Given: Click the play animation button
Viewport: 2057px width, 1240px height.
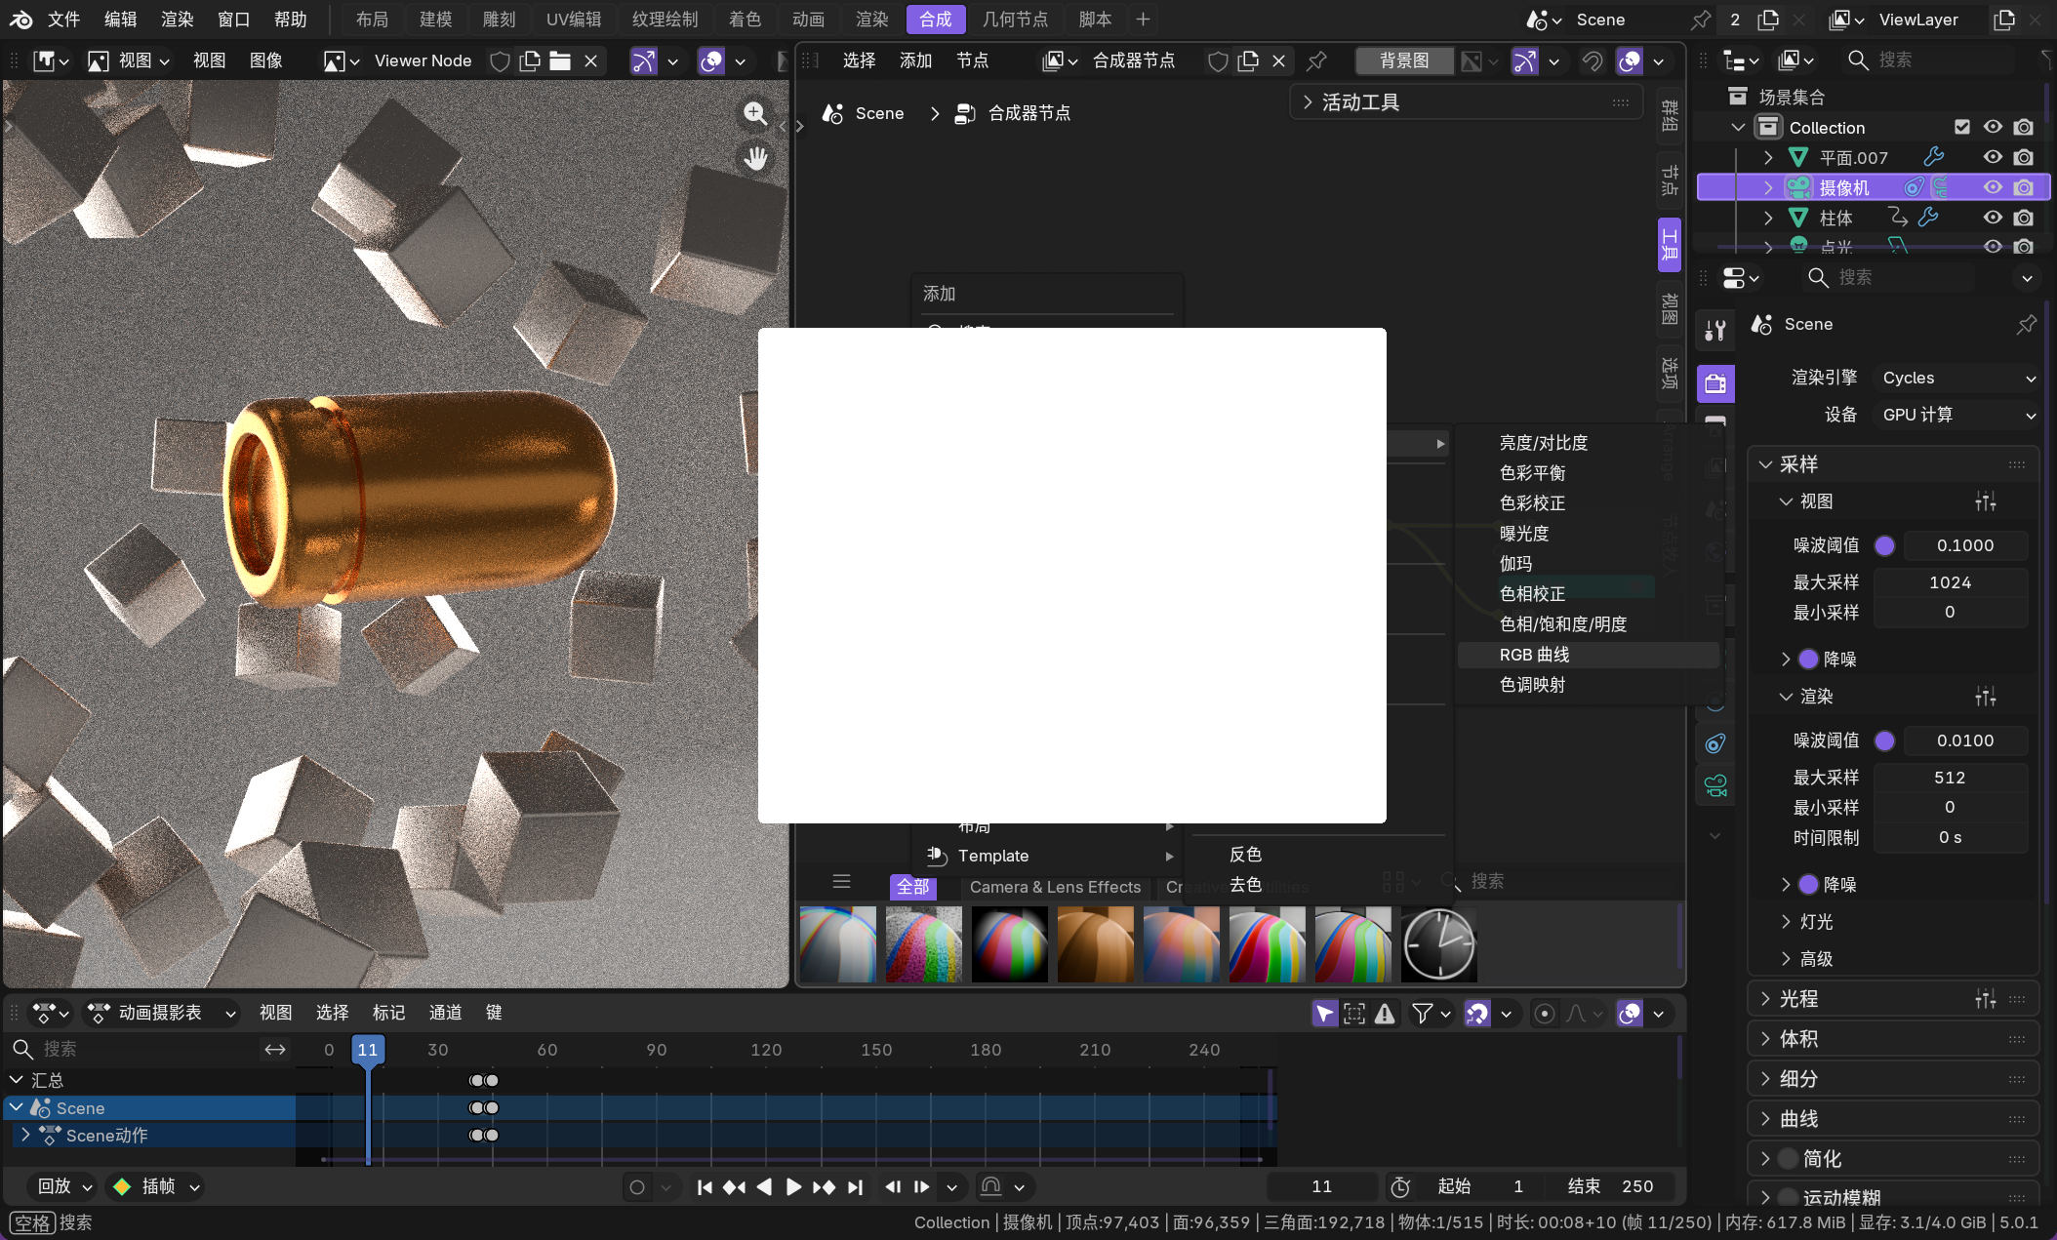Looking at the screenshot, I should point(793,1186).
